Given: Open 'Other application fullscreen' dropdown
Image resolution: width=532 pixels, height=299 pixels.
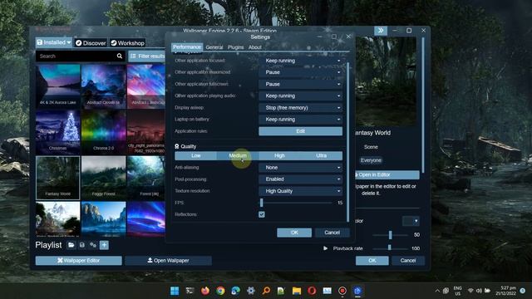Looking at the screenshot, I should (x=301, y=84).
